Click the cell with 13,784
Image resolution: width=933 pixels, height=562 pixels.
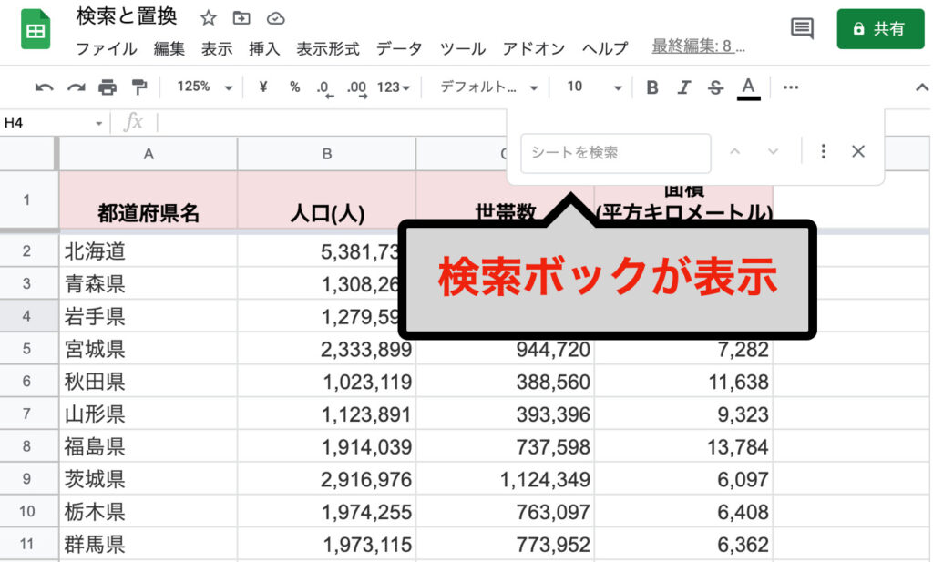pyautogui.click(x=683, y=446)
